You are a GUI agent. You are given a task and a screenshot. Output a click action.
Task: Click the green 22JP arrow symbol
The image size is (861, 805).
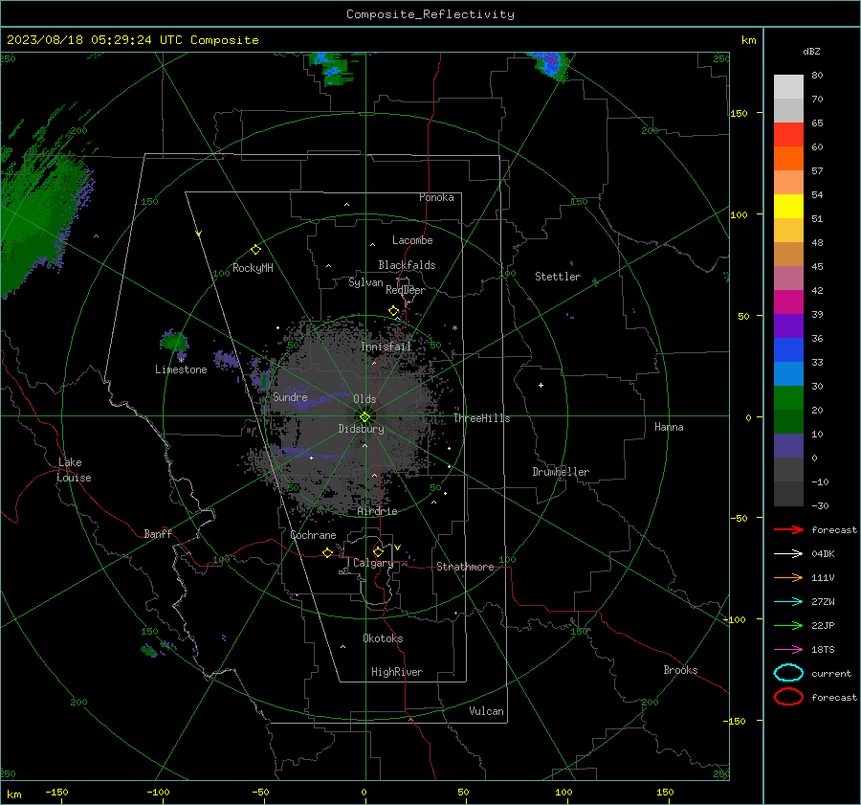[788, 625]
